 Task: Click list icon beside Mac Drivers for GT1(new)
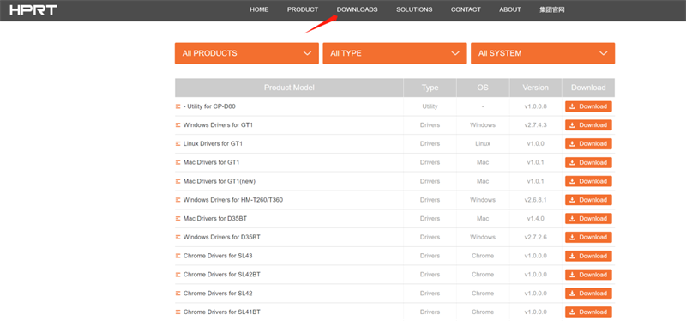(178, 181)
